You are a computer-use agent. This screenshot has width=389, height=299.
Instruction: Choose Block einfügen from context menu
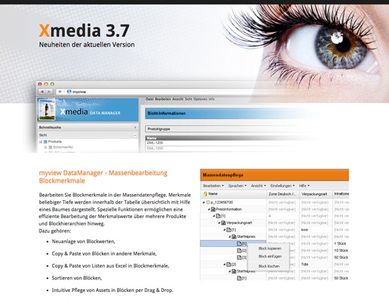point(270,256)
